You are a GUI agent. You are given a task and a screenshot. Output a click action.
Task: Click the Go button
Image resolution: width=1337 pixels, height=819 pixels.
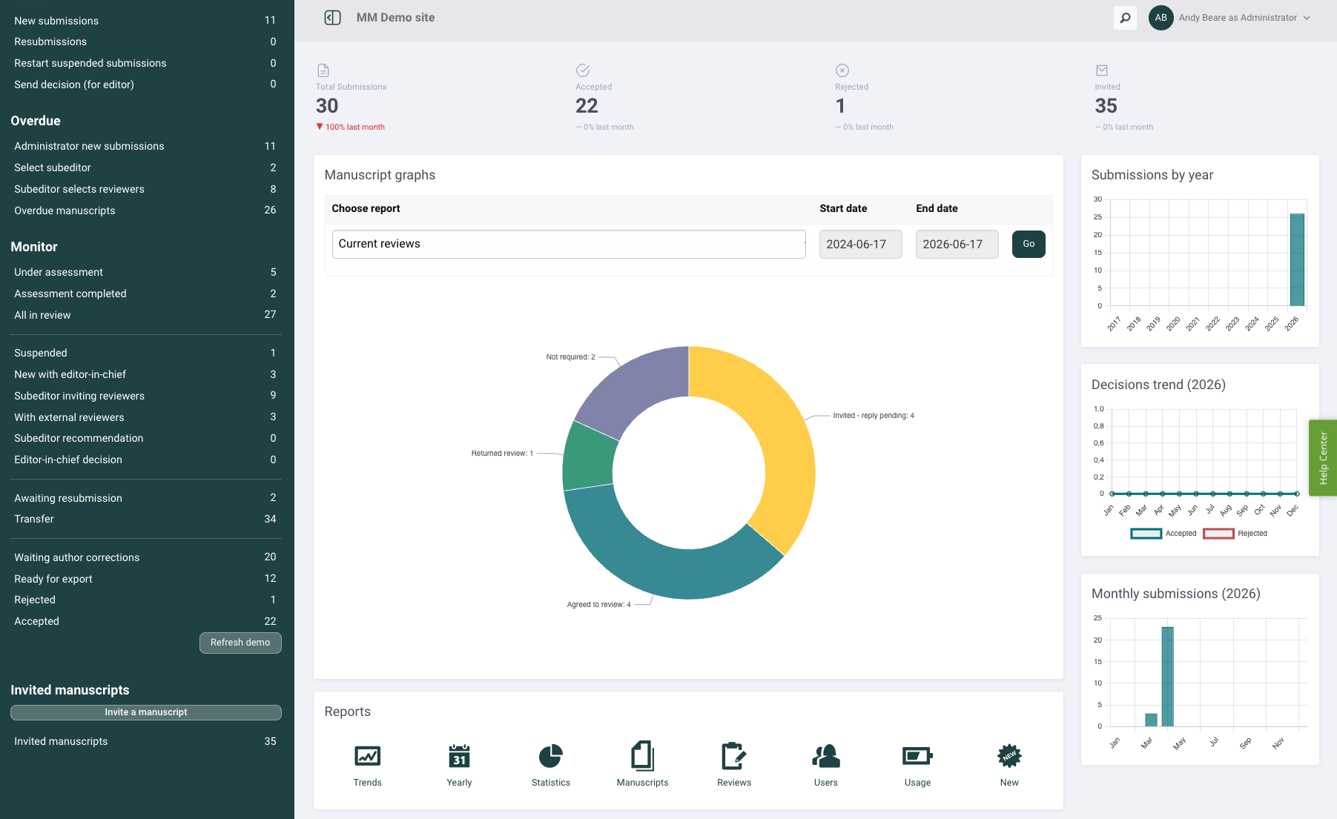pyautogui.click(x=1029, y=244)
